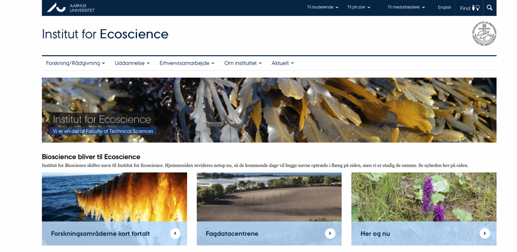Open the Her og nu arrow
The image size is (517, 252).
[x=485, y=234]
